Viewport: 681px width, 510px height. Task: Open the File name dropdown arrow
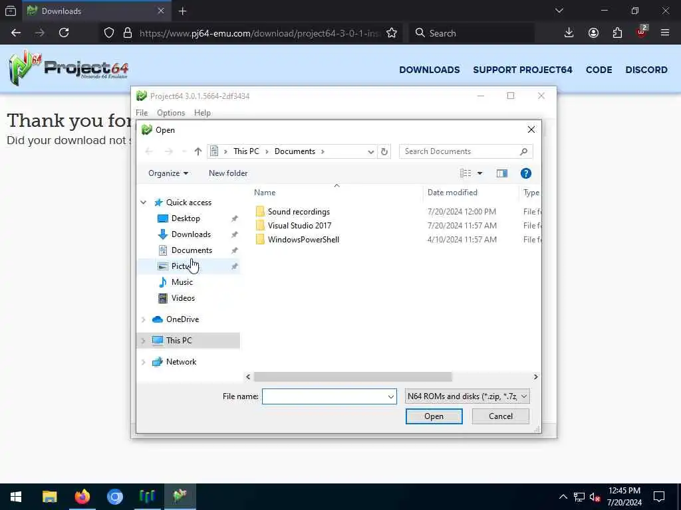pos(390,396)
